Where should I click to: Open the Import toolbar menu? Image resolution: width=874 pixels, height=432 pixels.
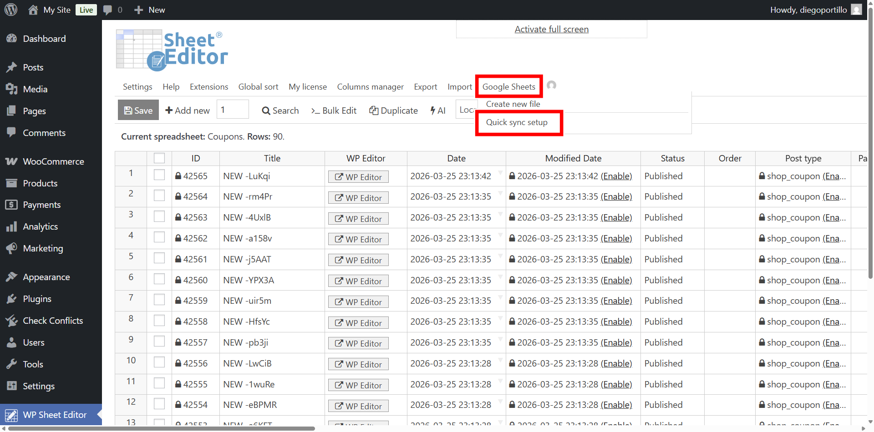point(459,87)
